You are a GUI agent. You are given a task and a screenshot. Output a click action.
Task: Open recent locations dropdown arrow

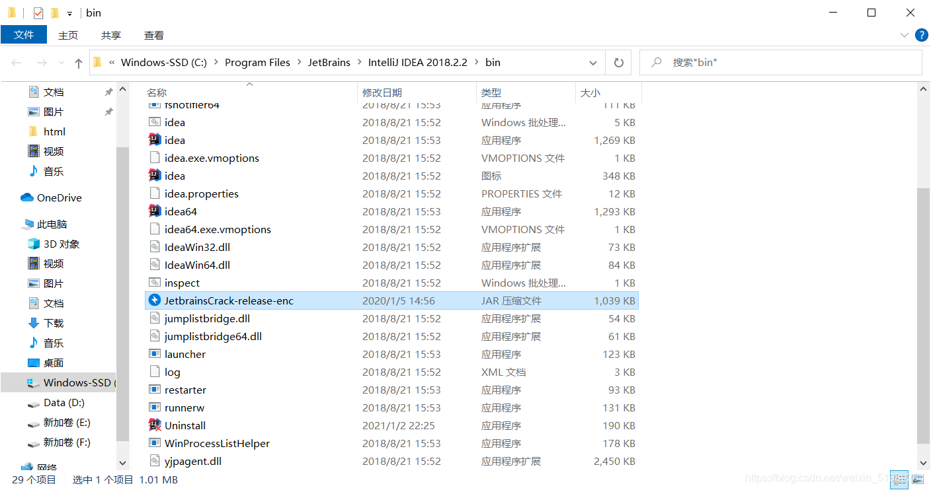61,63
